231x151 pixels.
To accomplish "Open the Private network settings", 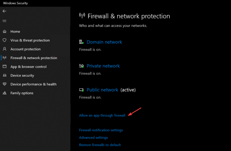I will click(x=103, y=66).
